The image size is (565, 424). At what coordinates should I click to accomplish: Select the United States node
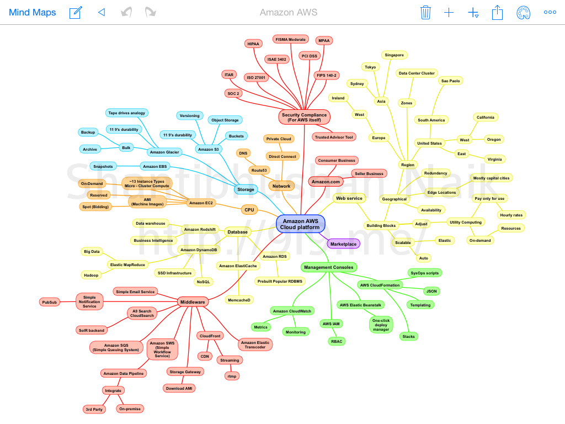click(x=429, y=143)
